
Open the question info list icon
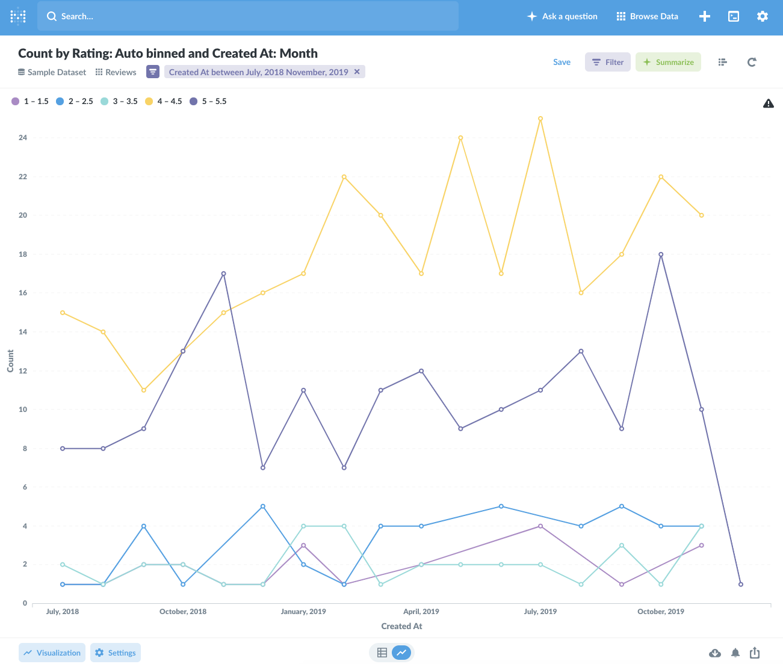[x=722, y=61]
